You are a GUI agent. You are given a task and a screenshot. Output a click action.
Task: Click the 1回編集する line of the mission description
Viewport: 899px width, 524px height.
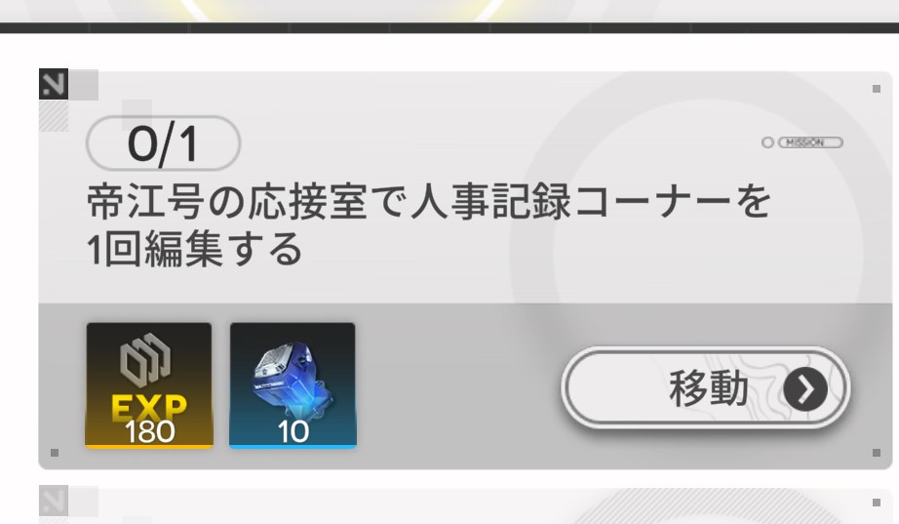pos(194,249)
